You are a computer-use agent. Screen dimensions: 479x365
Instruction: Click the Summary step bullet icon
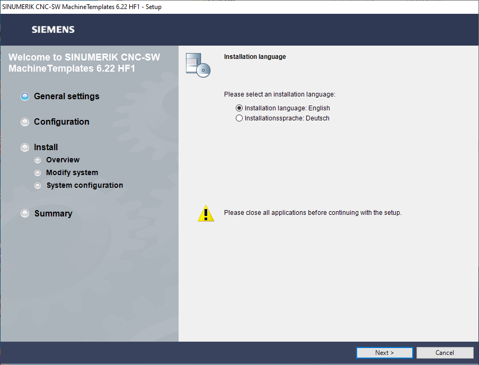[x=25, y=213]
